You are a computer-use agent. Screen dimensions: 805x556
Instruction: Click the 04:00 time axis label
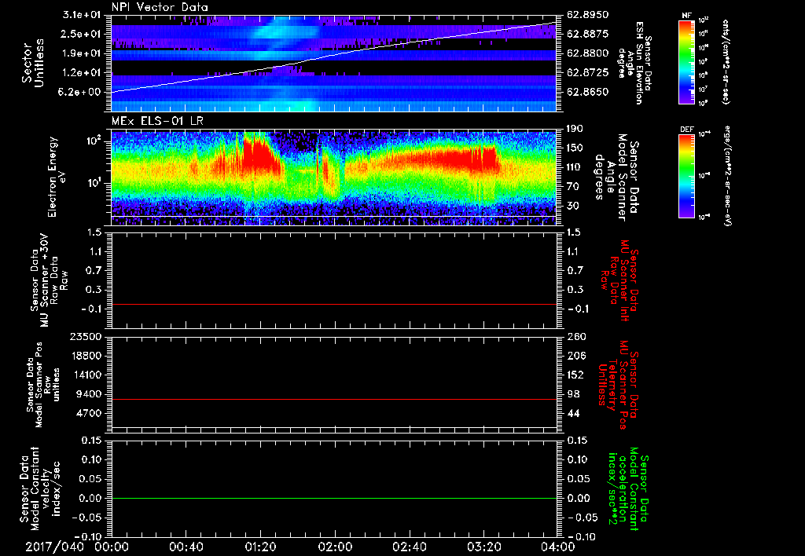[x=558, y=547]
